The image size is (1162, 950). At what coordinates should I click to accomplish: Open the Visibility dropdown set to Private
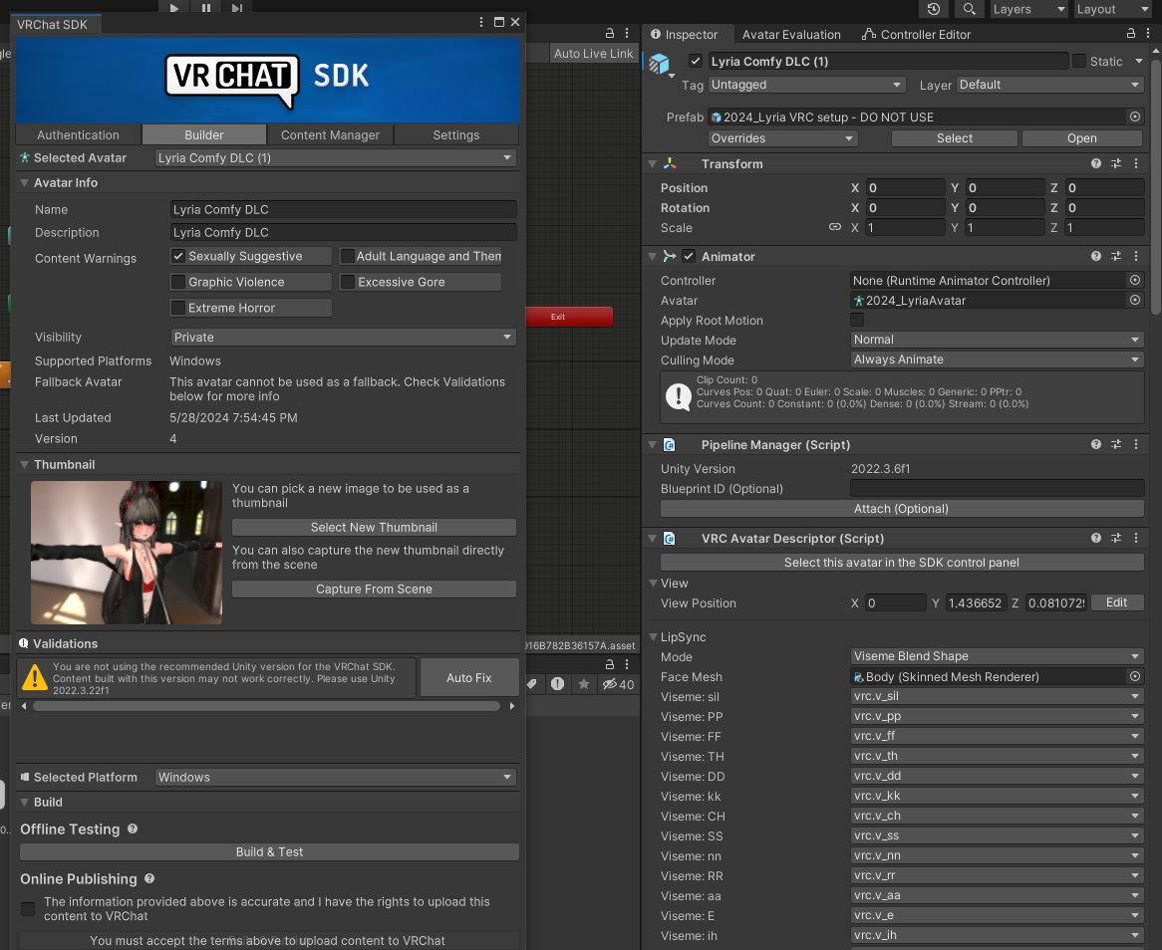343,337
